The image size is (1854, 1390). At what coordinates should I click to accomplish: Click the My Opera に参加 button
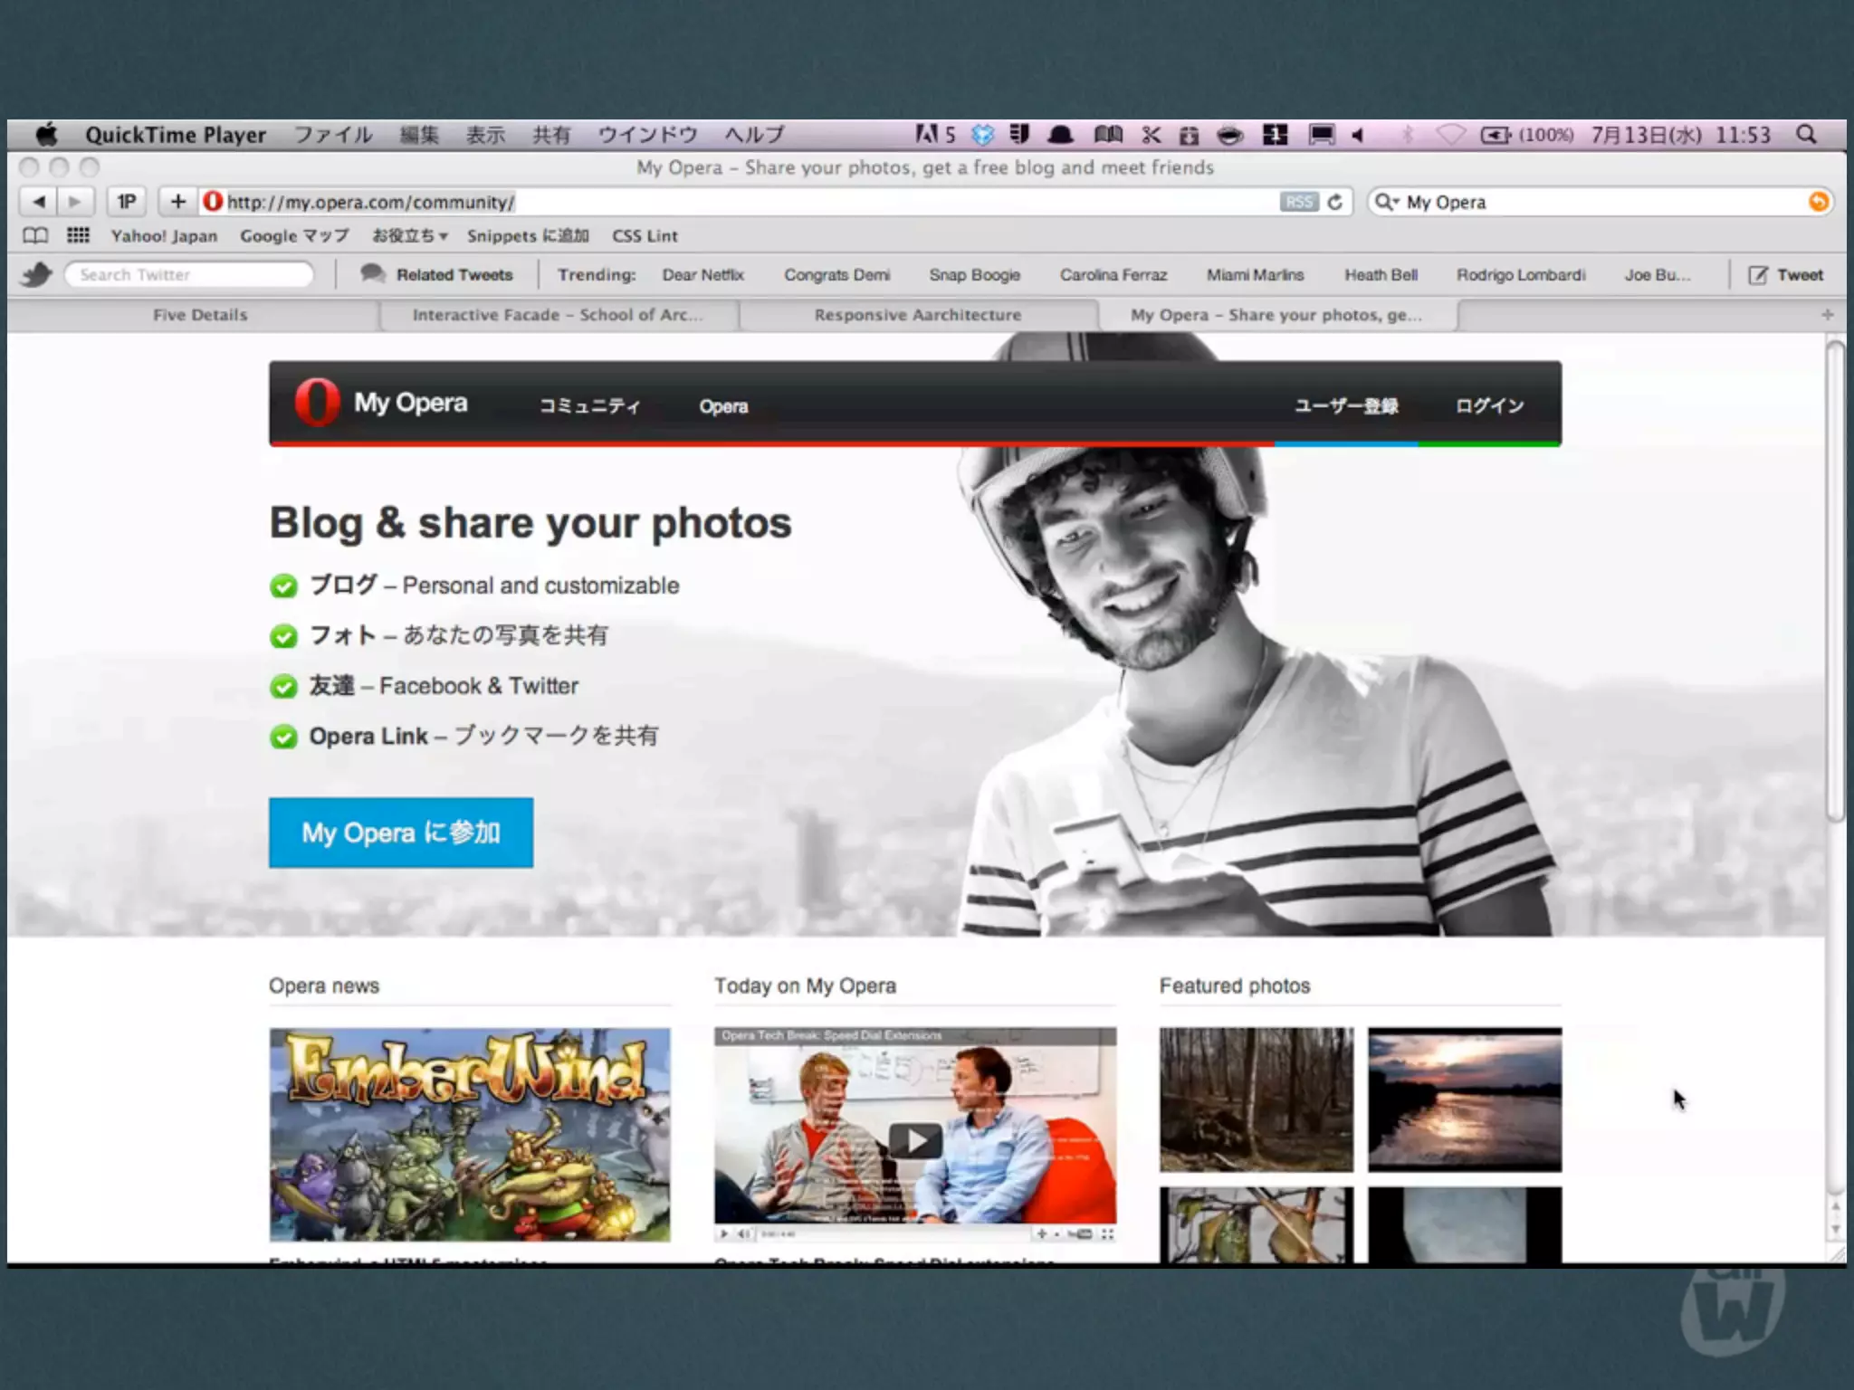pos(401,833)
